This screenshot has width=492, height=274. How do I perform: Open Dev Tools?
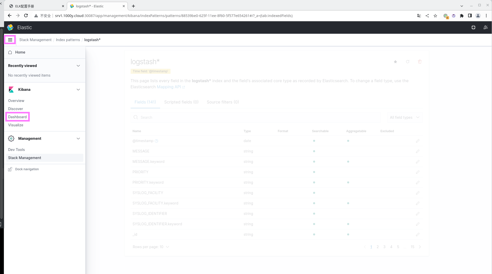17,150
